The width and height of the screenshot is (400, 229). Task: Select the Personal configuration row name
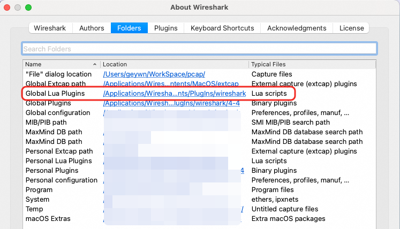[x=62, y=180]
